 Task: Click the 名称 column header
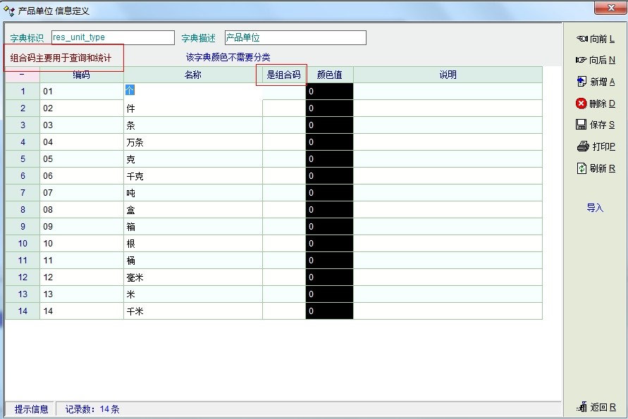click(192, 75)
